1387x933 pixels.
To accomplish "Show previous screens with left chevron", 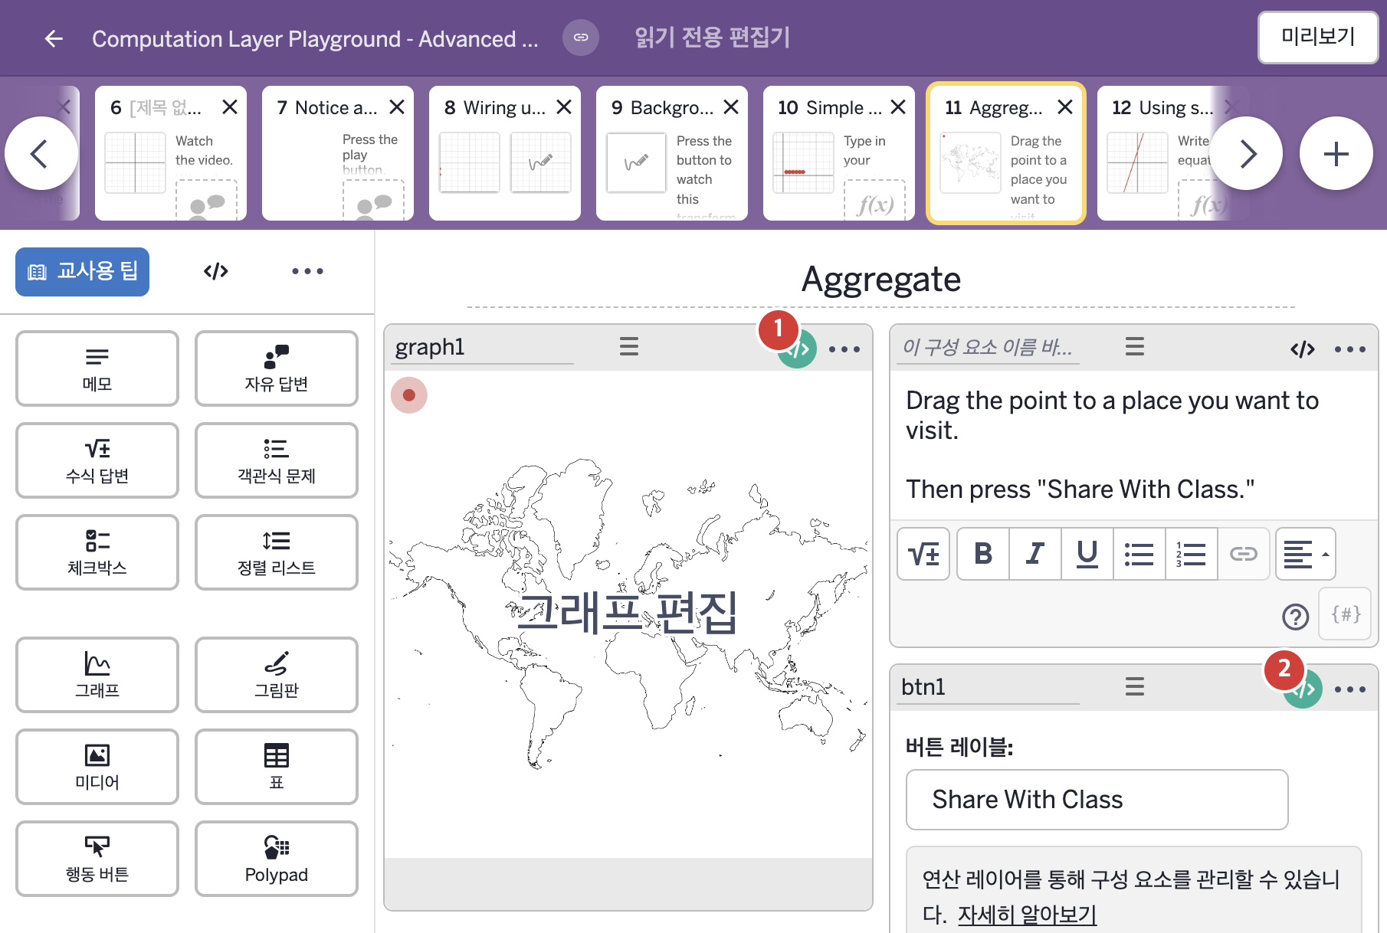I will 41,153.
